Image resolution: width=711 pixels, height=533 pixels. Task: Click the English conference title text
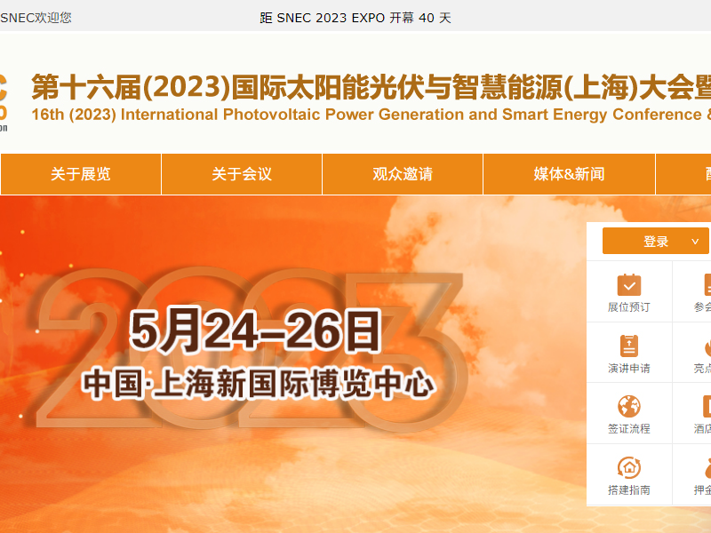[355, 115]
